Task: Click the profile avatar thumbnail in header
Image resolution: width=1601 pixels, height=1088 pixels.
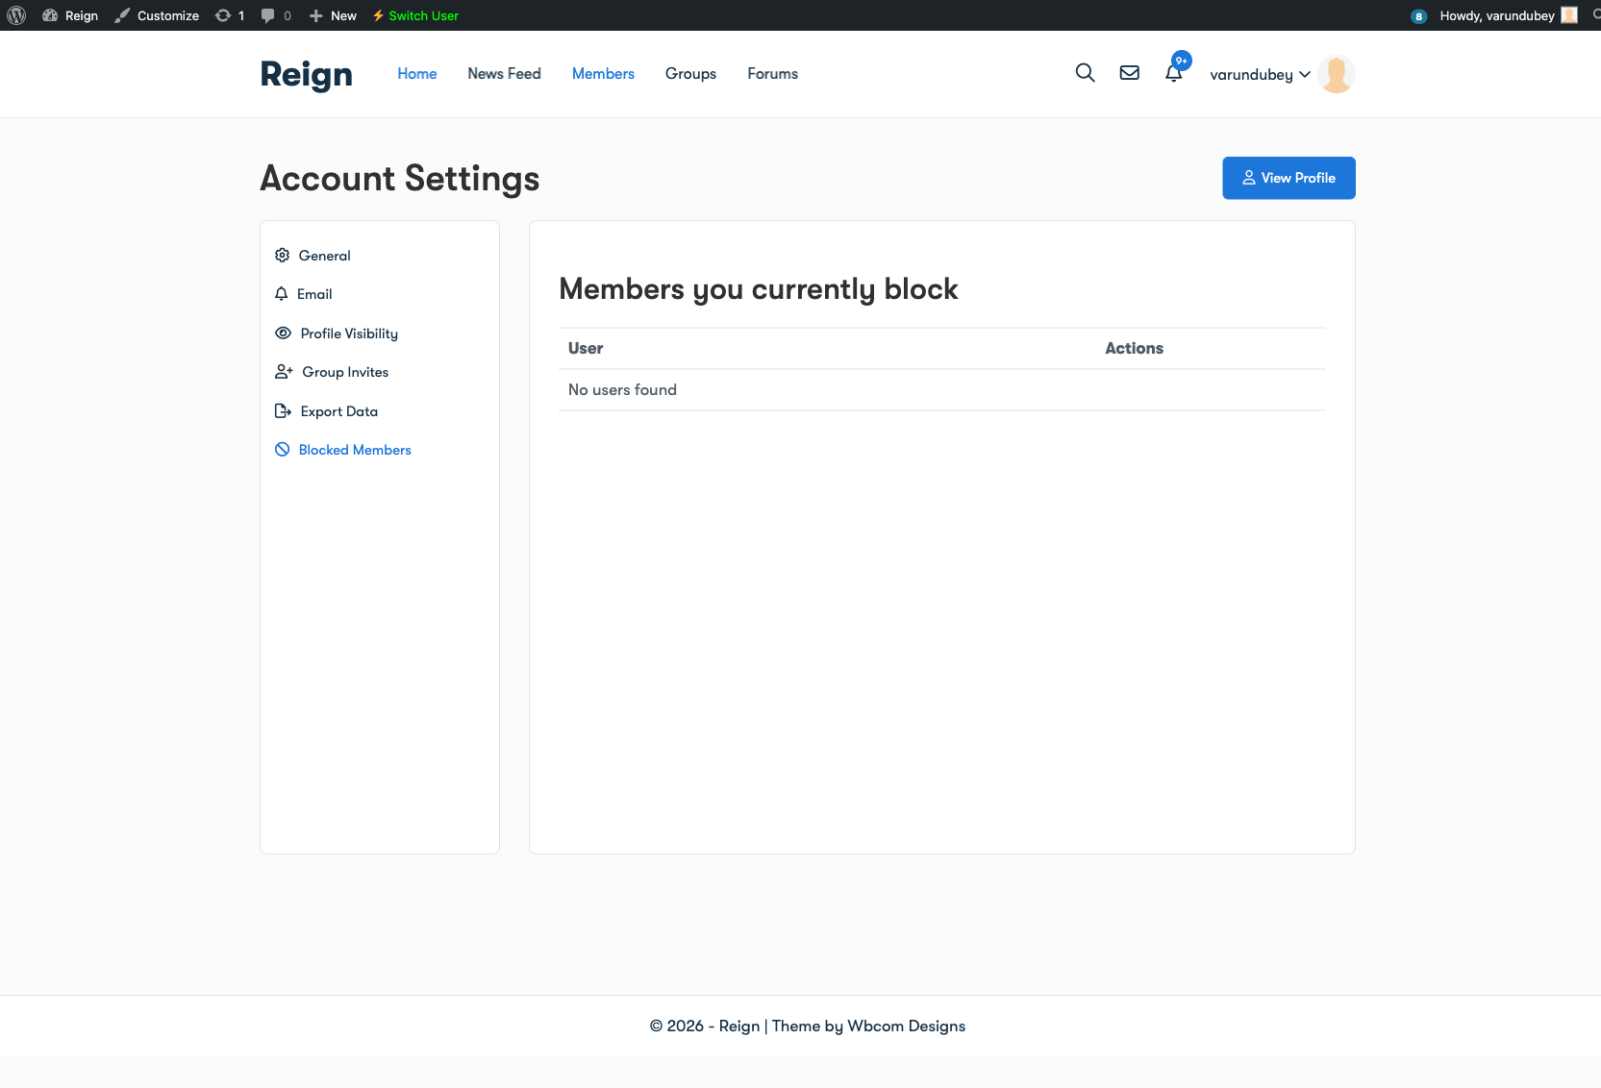Action: [x=1336, y=74]
